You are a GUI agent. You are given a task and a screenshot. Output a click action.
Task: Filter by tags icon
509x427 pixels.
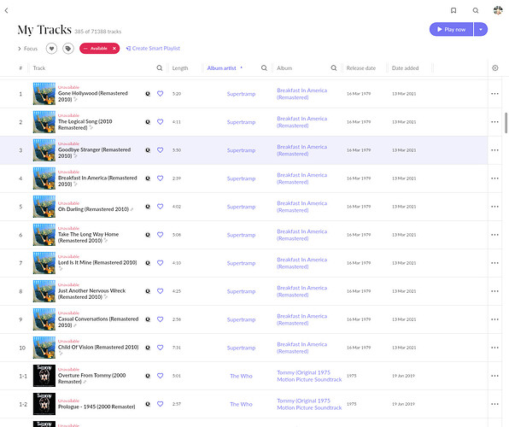click(x=68, y=49)
